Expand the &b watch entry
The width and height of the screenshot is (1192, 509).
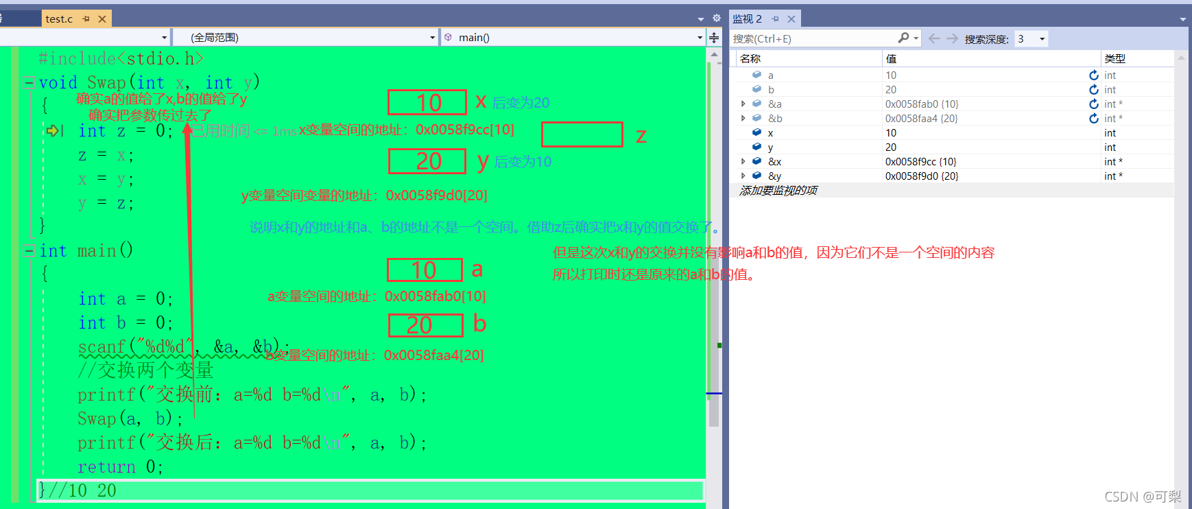[743, 118]
